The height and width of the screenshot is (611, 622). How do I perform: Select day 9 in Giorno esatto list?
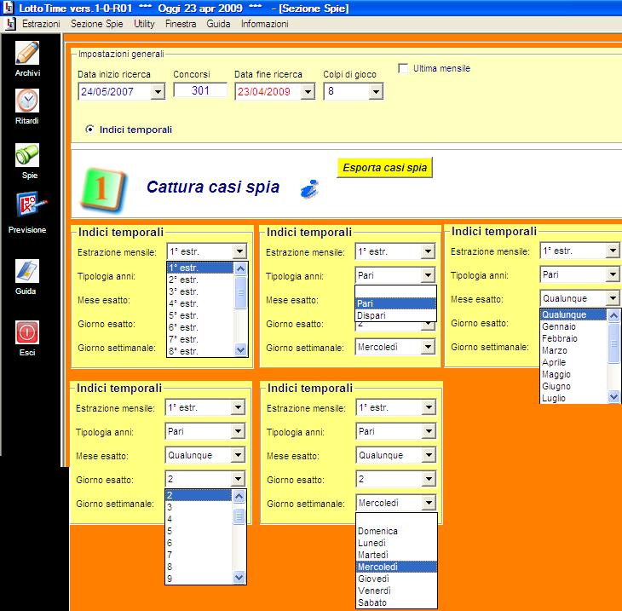[x=199, y=579]
